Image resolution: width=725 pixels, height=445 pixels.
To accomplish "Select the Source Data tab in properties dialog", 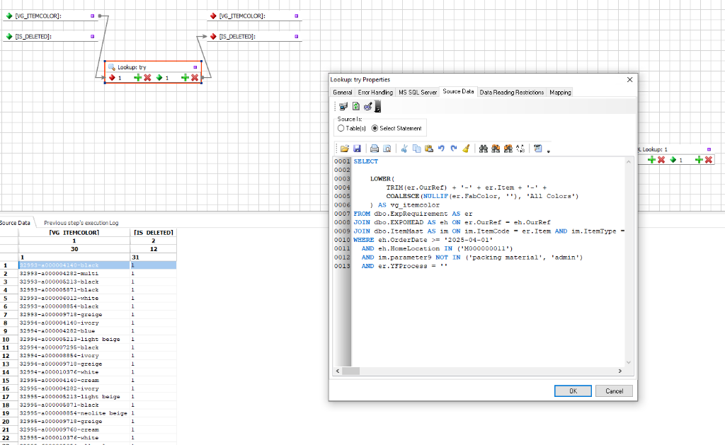I will tap(458, 91).
